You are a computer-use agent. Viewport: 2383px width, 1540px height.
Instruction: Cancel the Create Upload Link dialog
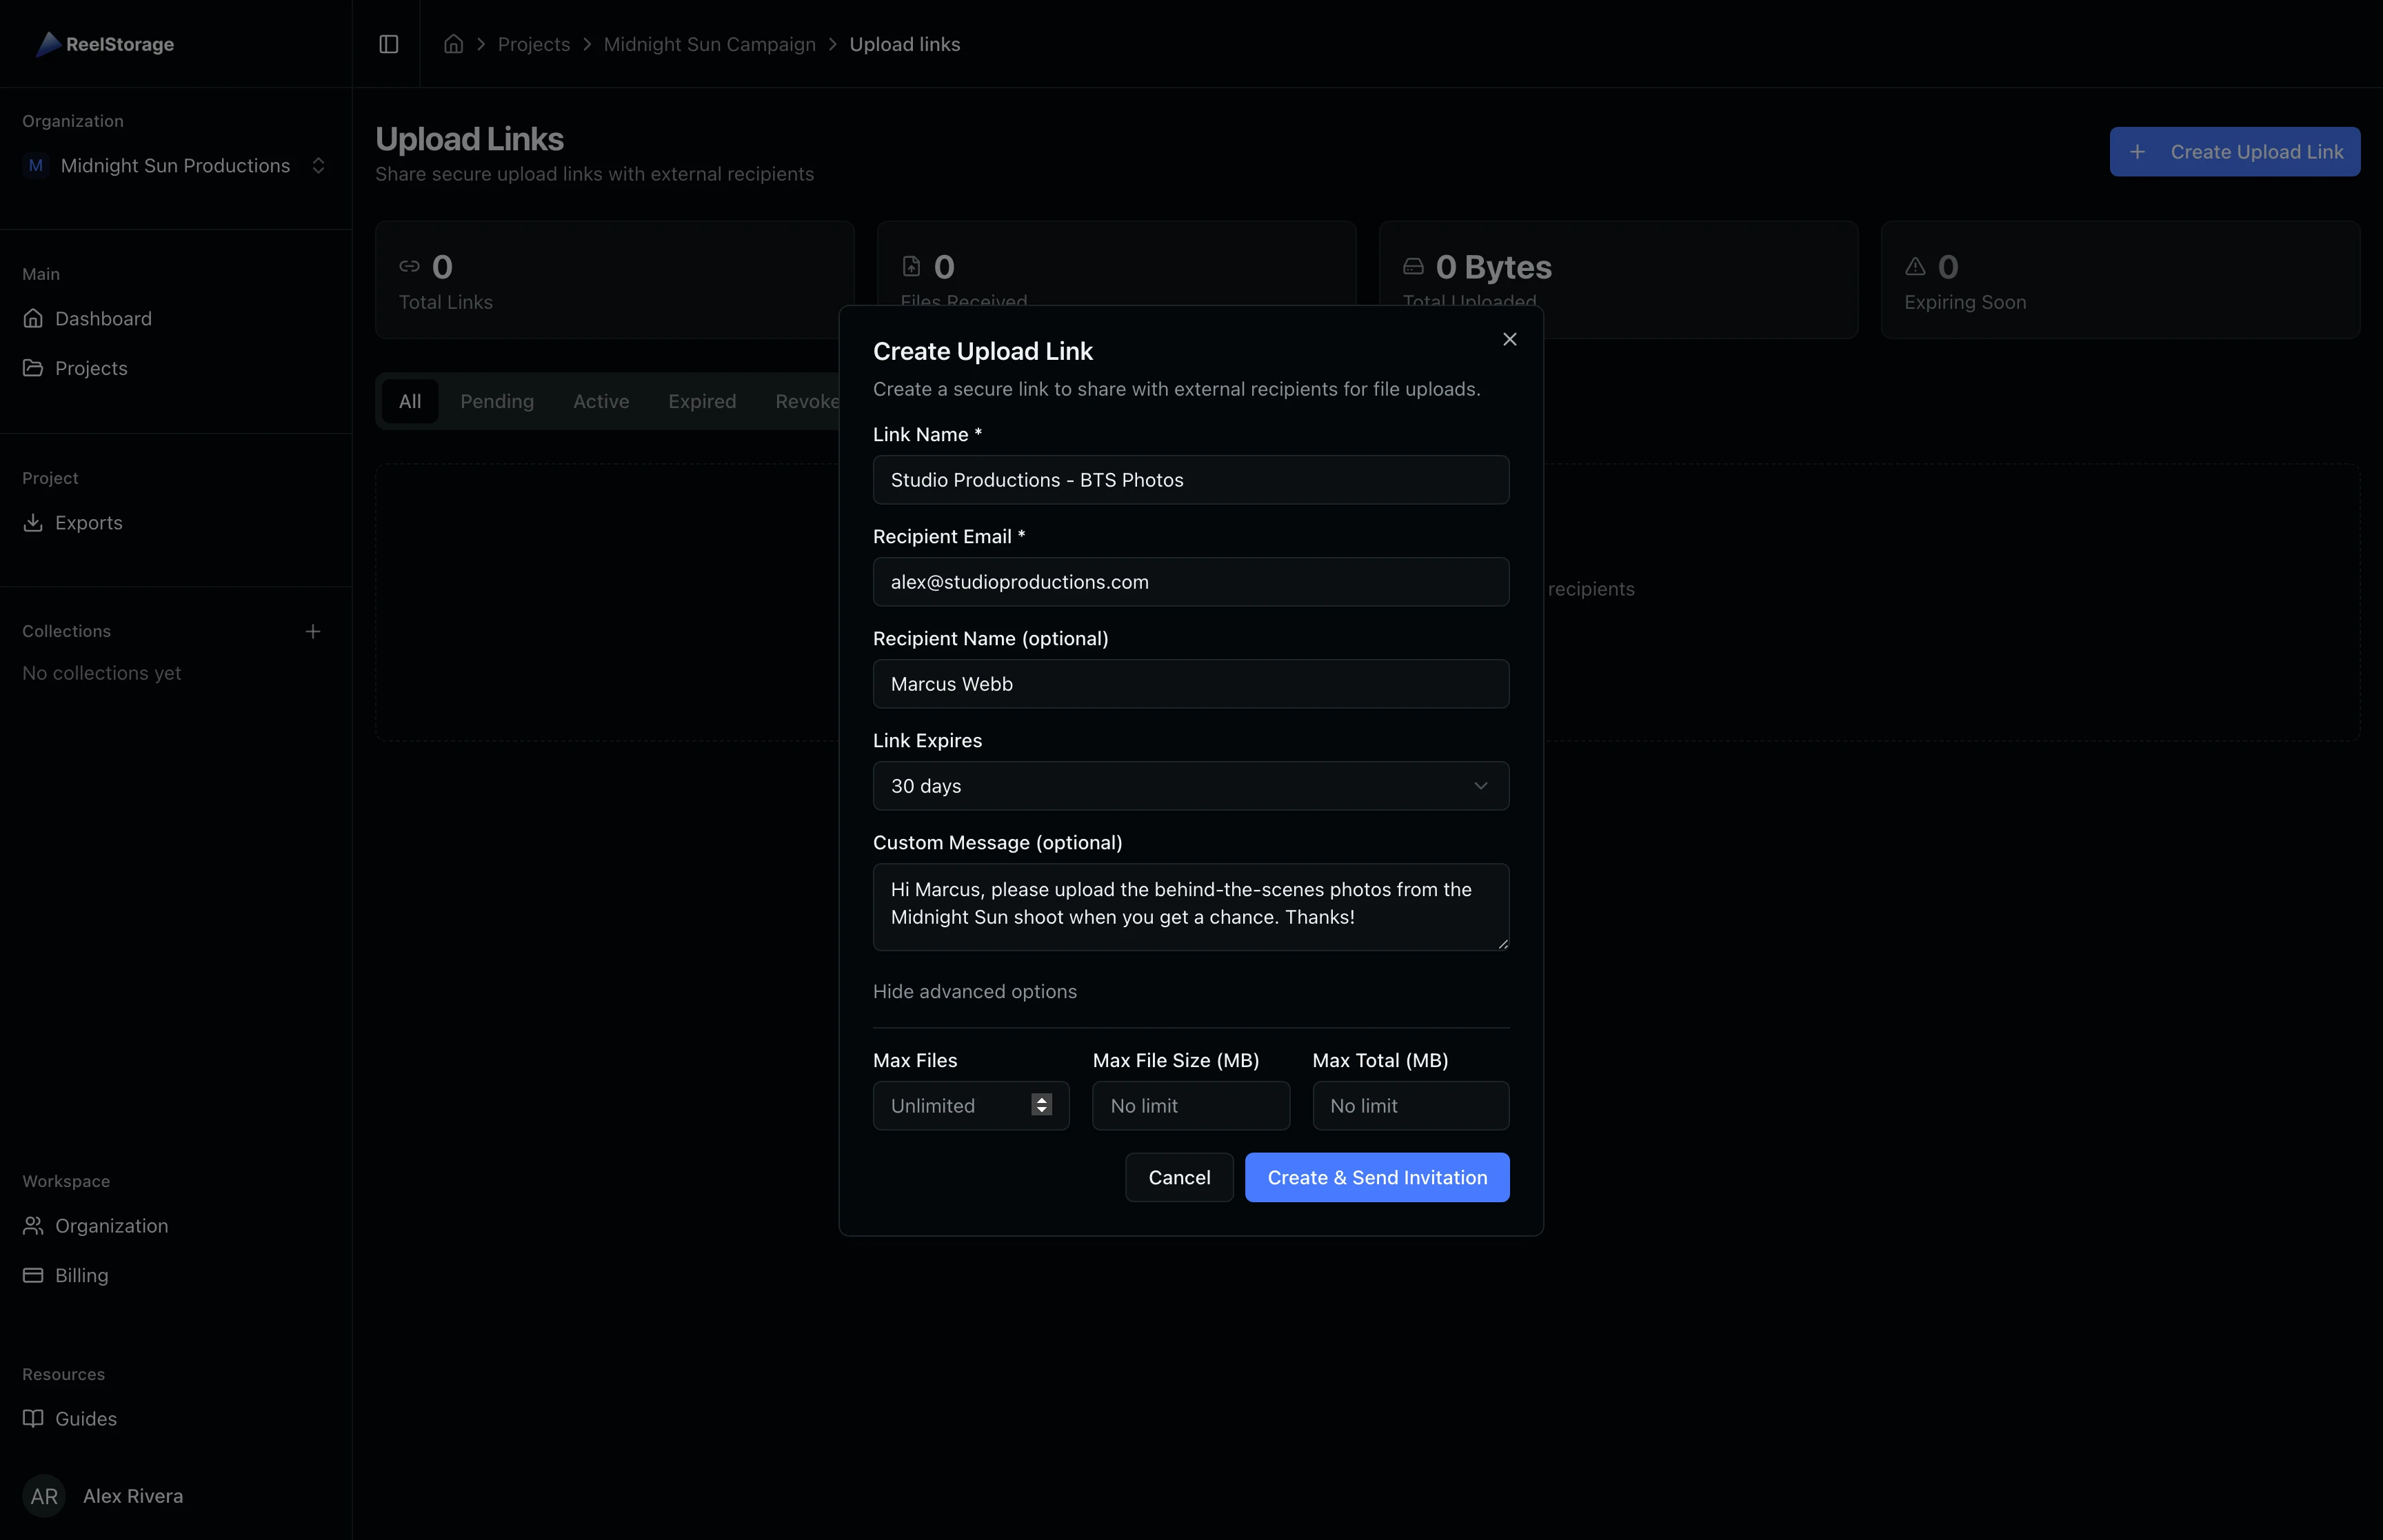tap(1179, 1177)
